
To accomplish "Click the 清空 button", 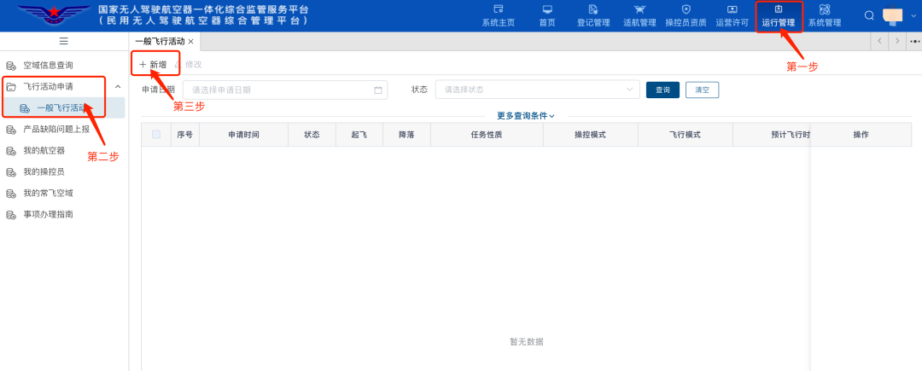I will pyautogui.click(x=702, y=90).
